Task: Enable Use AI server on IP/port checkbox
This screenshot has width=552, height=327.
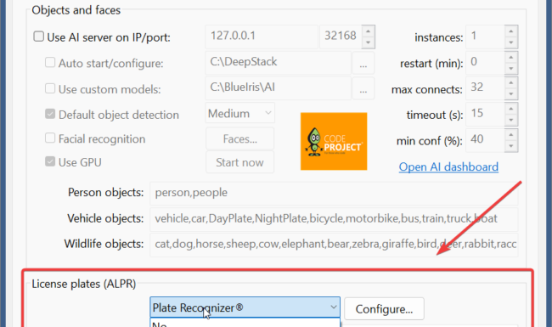Action: click(x=39, y=37)
